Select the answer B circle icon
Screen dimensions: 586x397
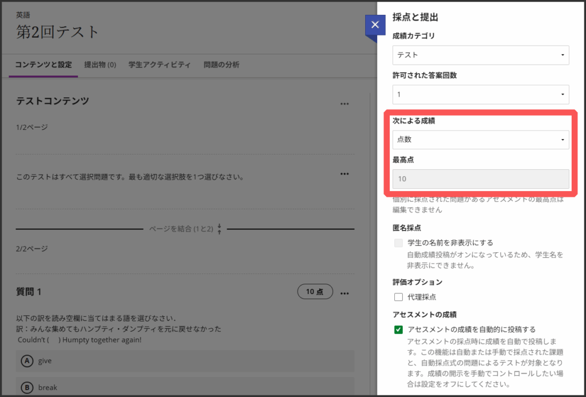26,387
